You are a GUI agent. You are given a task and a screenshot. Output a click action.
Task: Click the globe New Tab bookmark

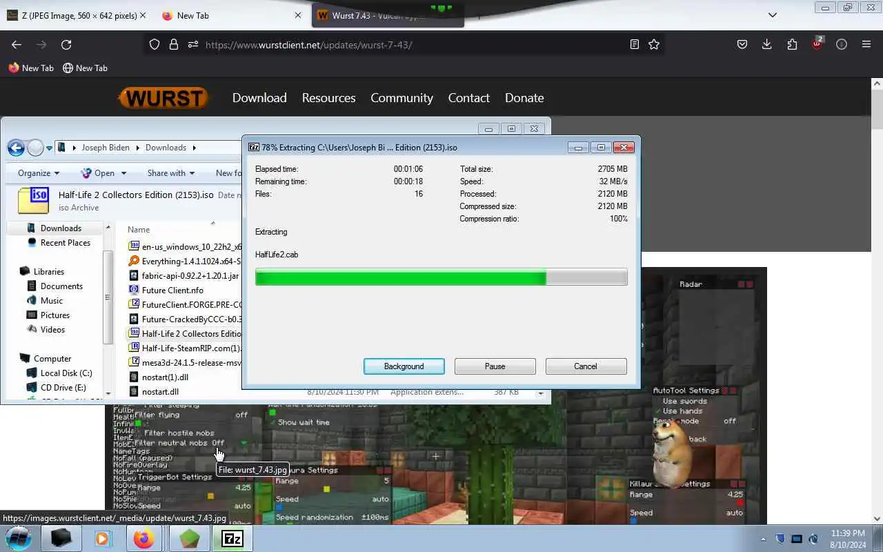85,68
